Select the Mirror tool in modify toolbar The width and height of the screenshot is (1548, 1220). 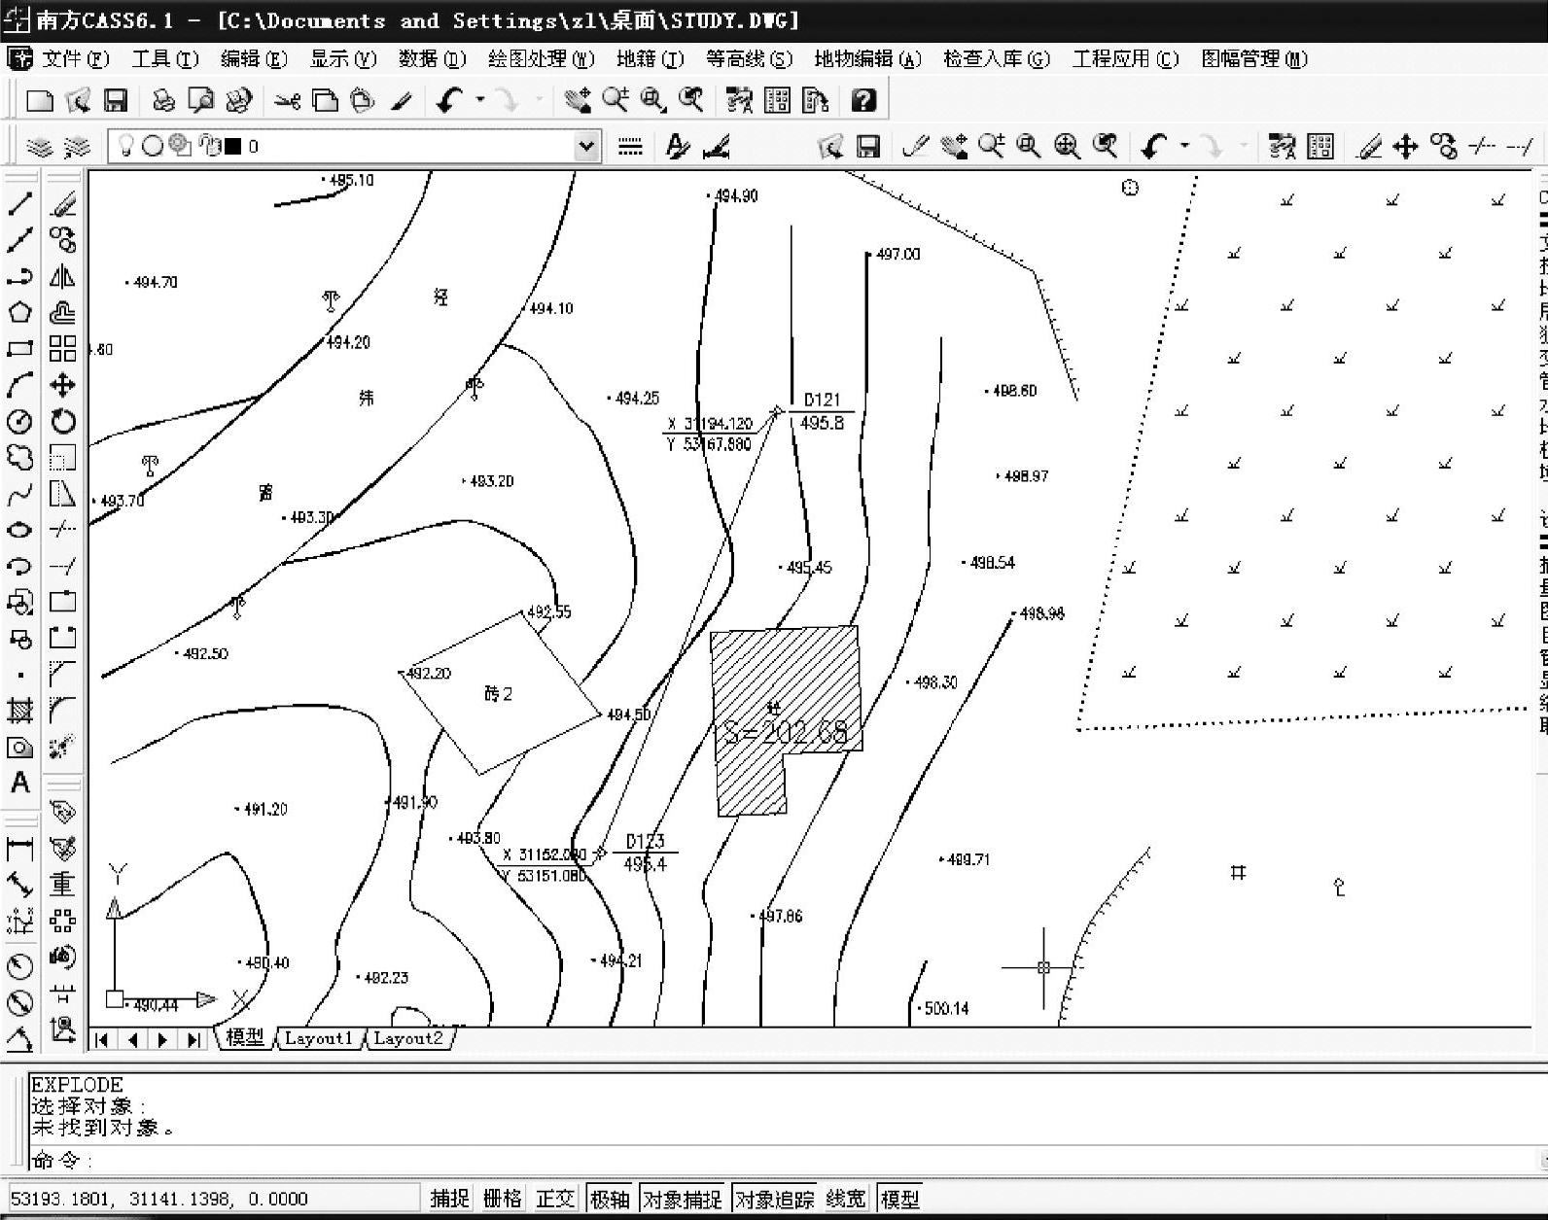click(62, 277)
